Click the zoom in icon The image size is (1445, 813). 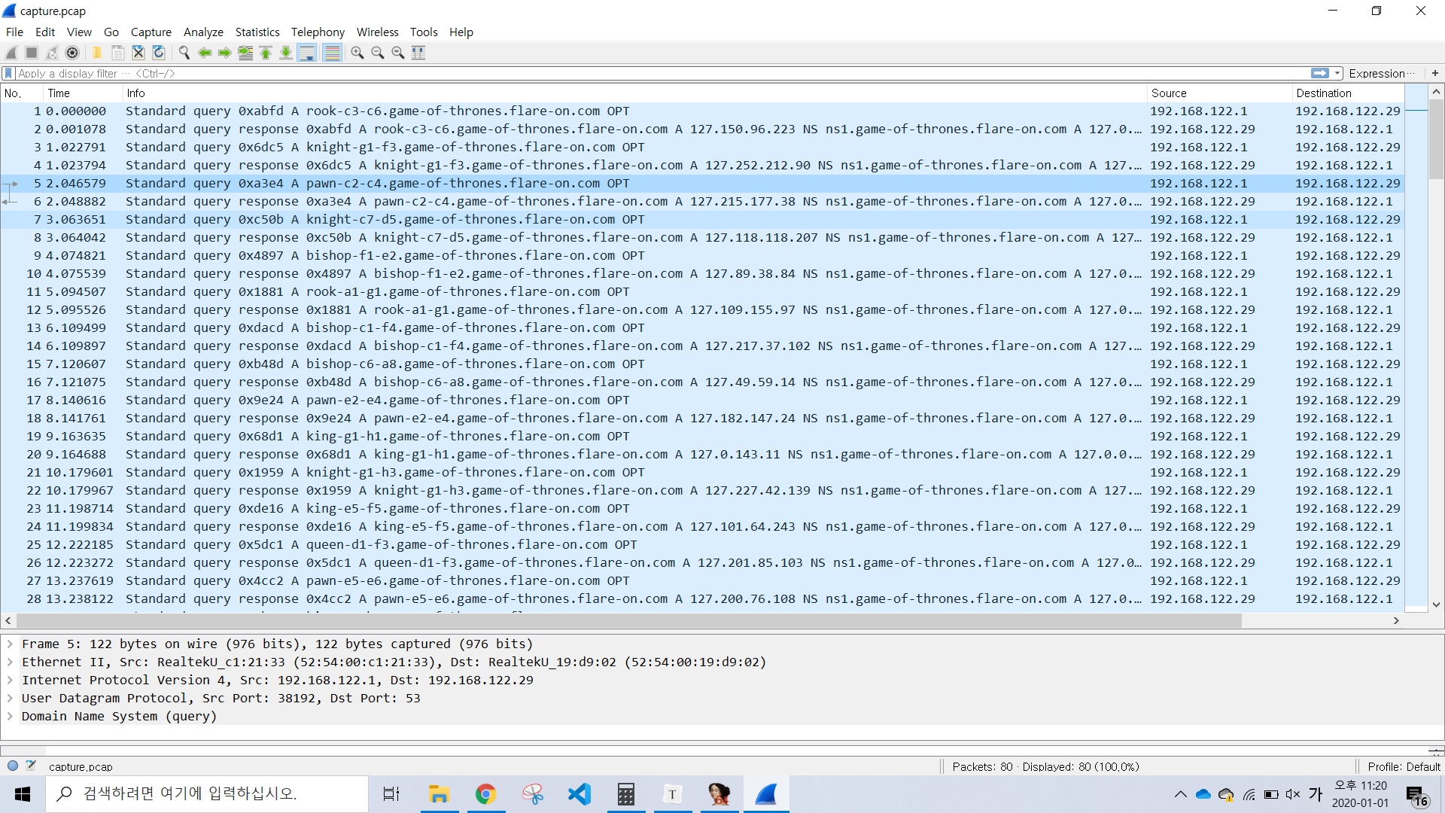pyautogui.click(x=357, y=53)
